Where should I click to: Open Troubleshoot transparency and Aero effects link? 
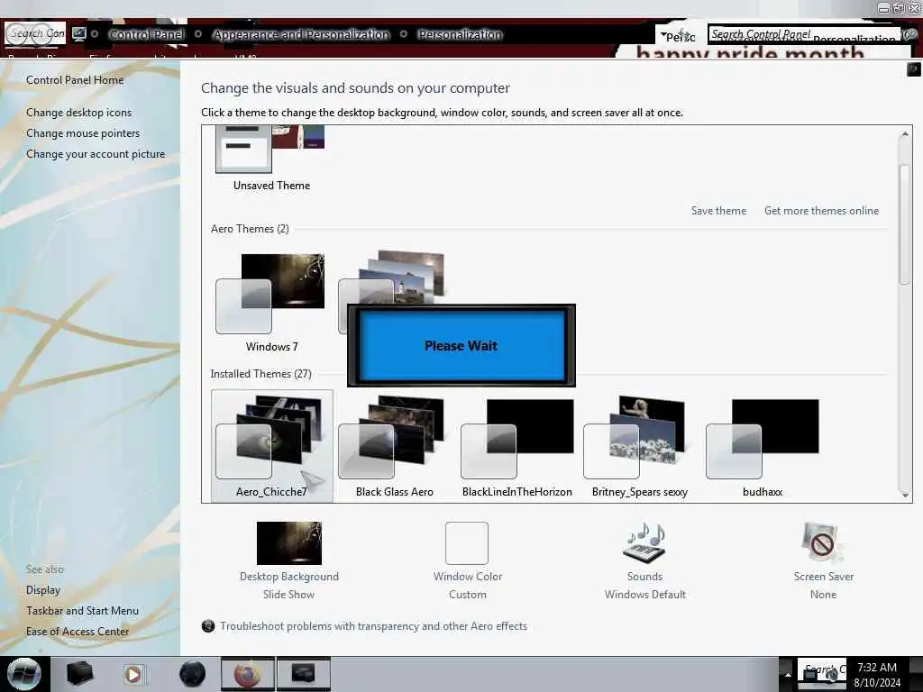(373, 626)
